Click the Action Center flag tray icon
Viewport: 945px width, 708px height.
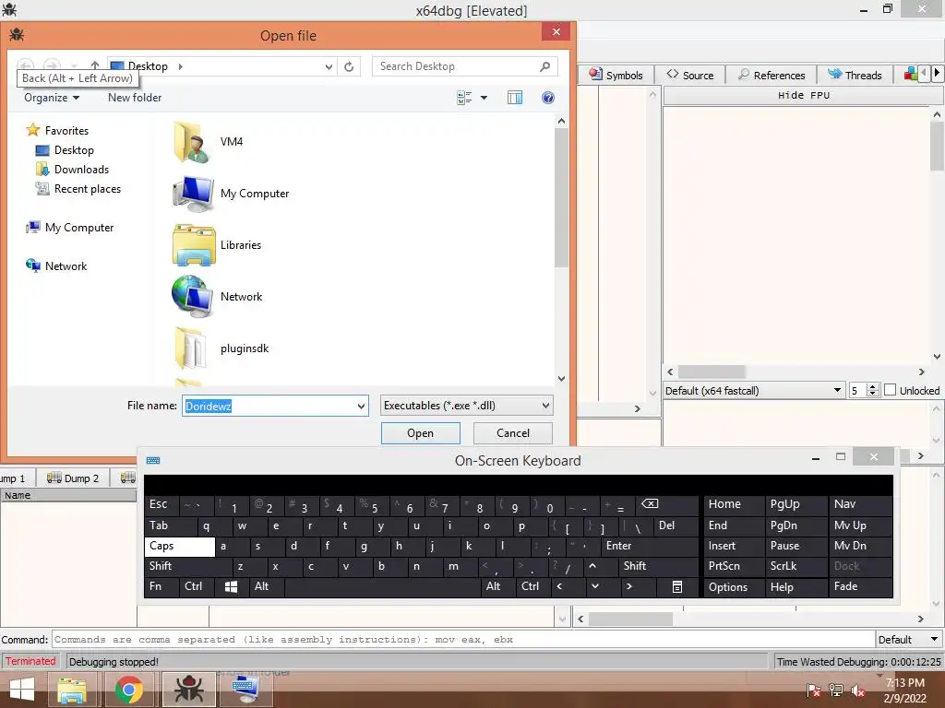(814, 690)
